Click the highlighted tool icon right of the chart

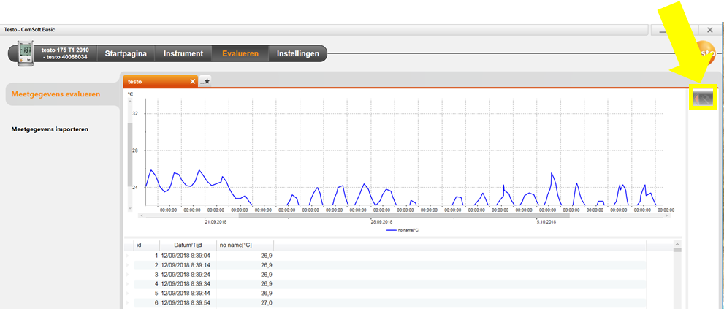coord(704,98)
